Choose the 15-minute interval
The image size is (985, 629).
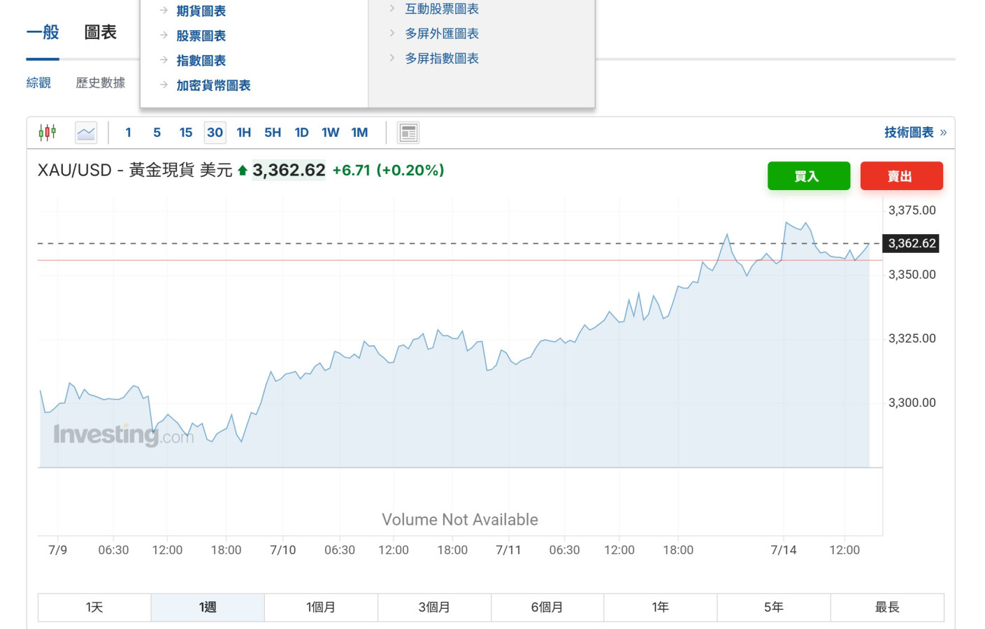pos(185,133)
